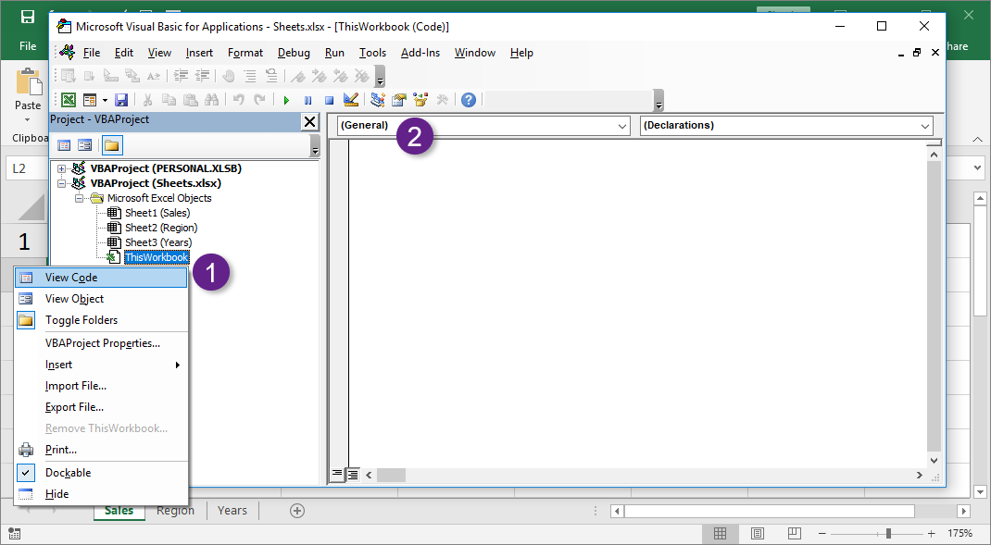The image size is (991, 545).
Task: Switch to Full Module View button
Action: click(353, 475)
